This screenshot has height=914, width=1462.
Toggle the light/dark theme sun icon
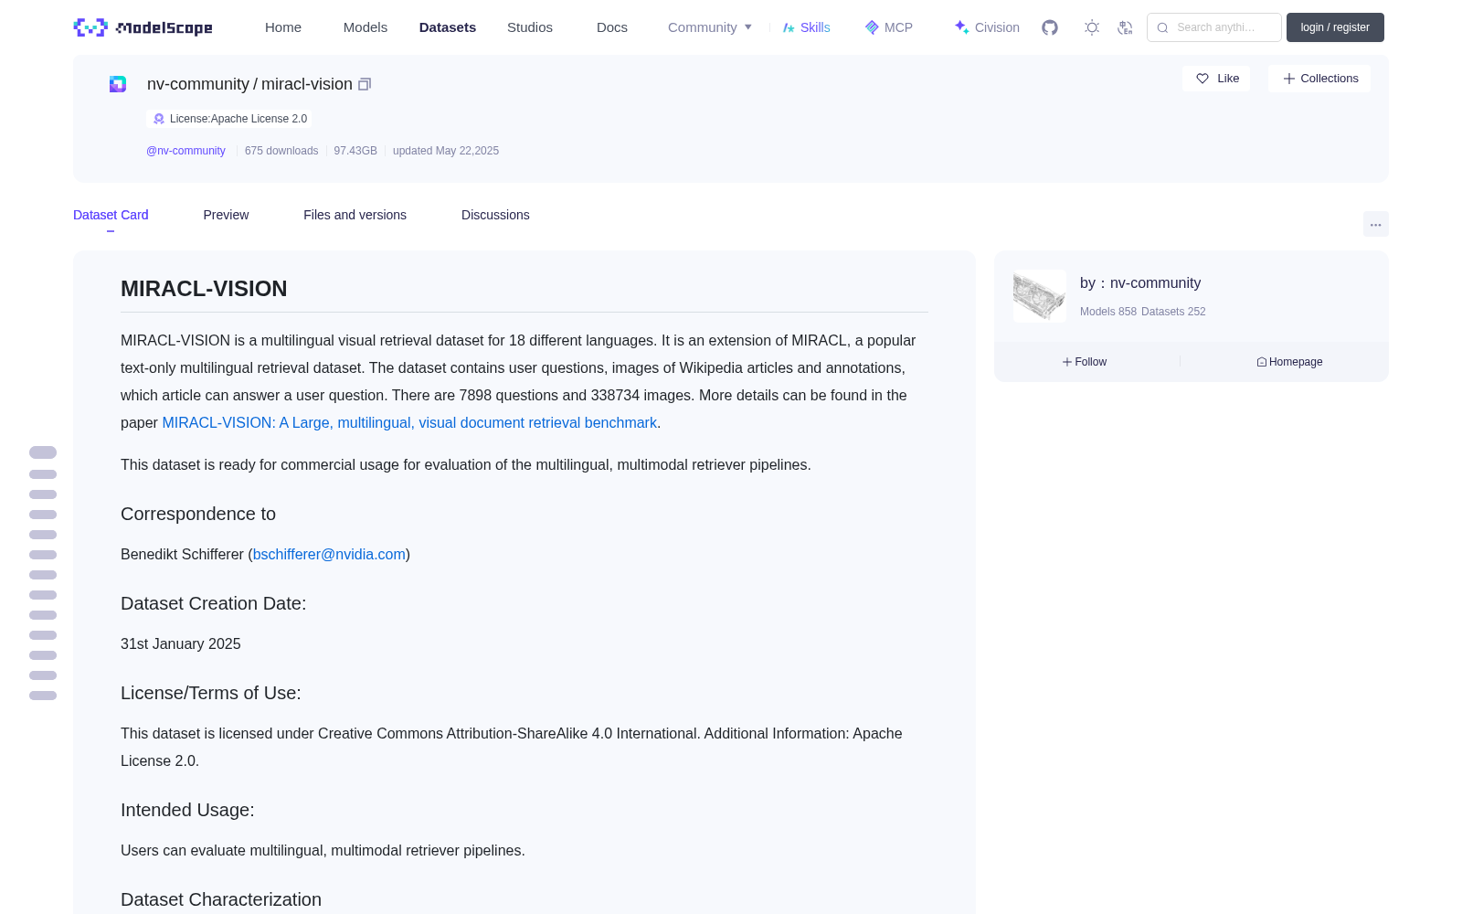tap(1092, 27)
